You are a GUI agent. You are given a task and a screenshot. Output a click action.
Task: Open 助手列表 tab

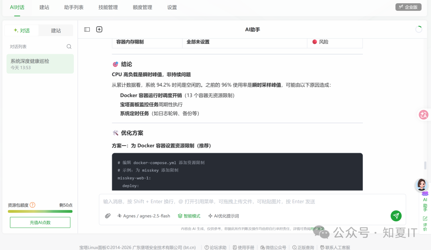point(74,8)
